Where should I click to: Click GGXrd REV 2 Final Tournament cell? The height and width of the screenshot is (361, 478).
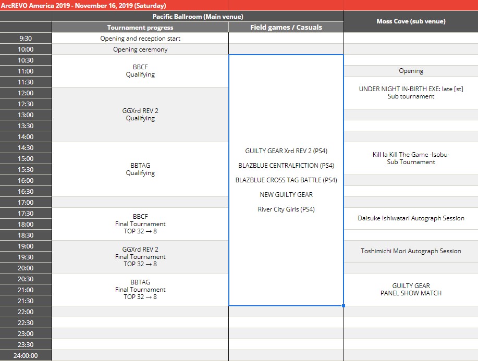pos(140,257)
